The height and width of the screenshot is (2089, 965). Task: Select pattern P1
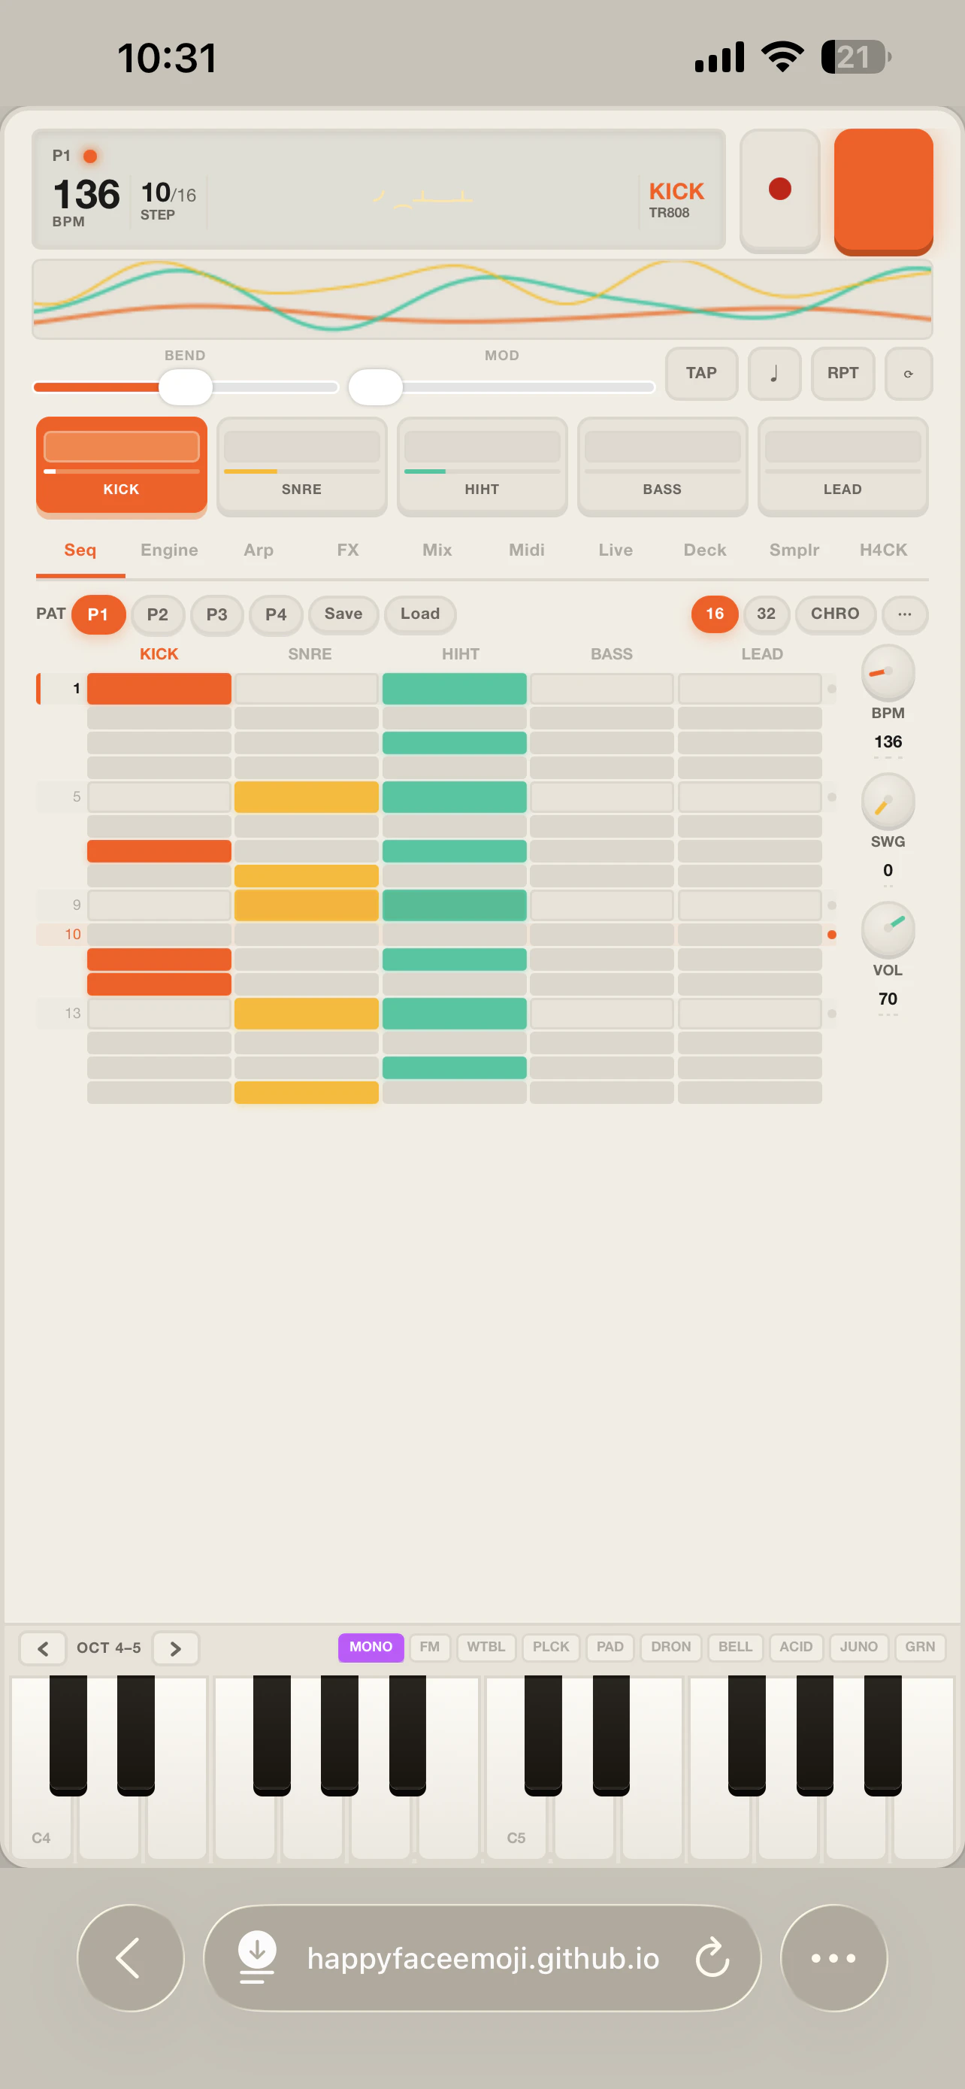point(98,614)
